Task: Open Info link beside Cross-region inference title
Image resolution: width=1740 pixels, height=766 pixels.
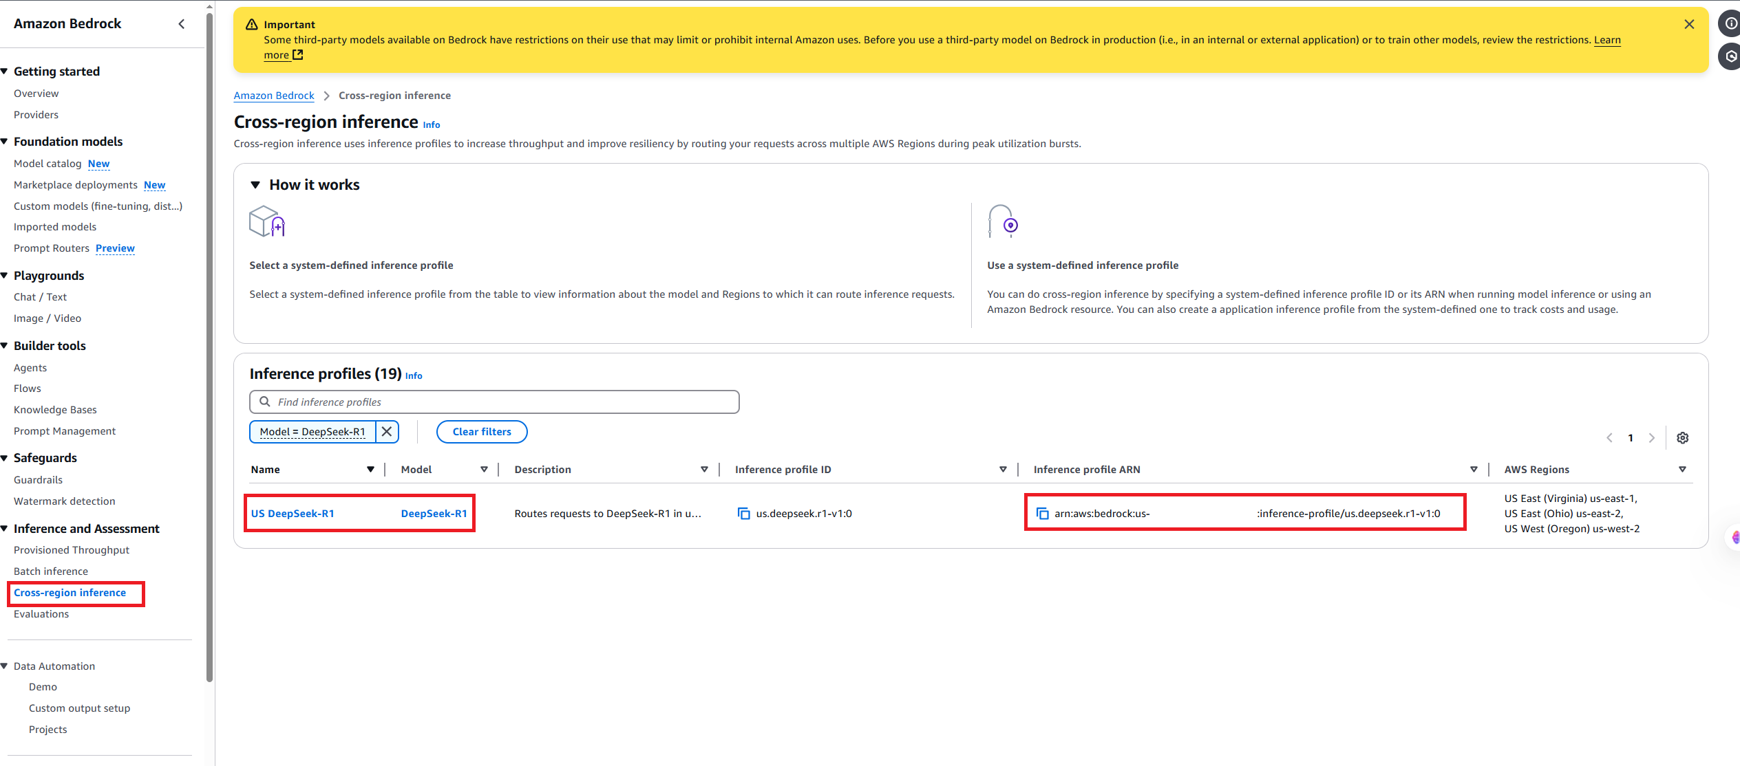Action: coord(432,125)
